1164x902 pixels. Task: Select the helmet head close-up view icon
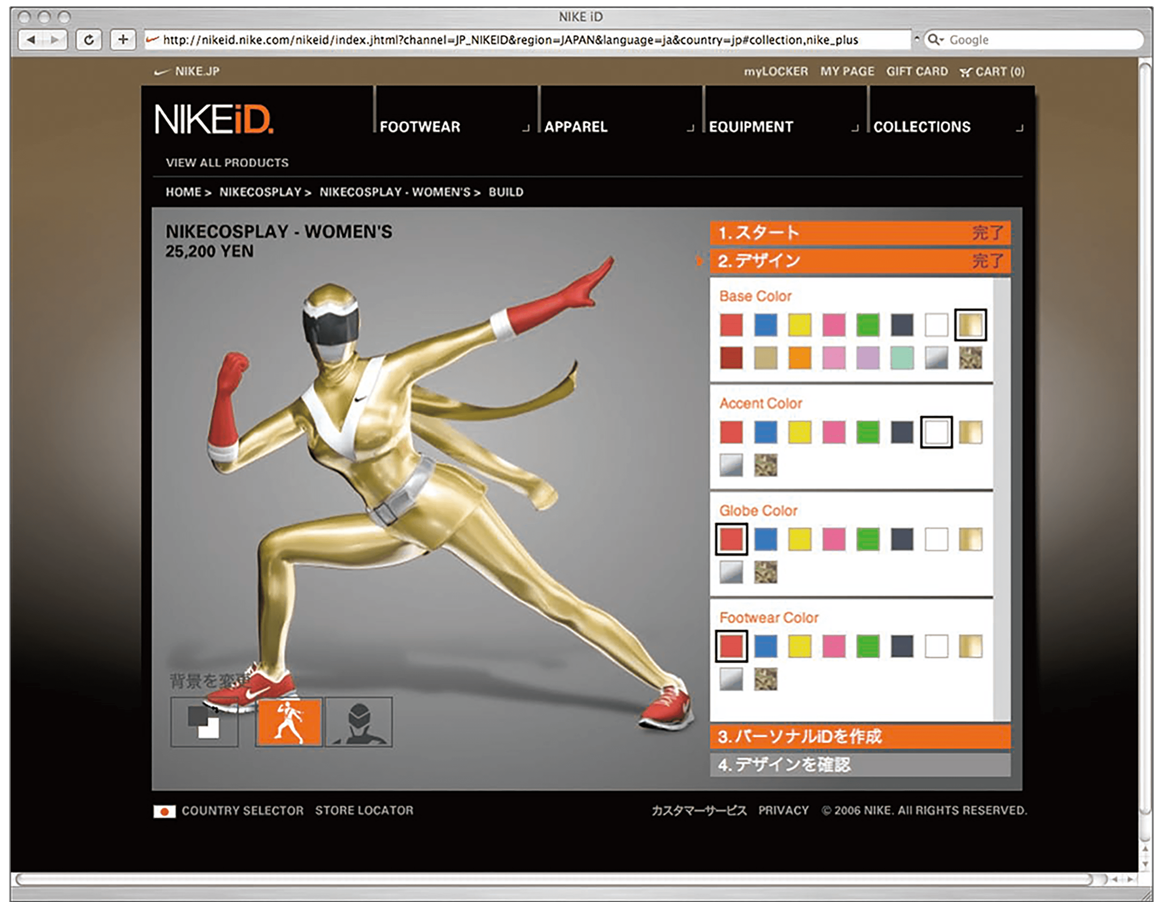[359, 722]
